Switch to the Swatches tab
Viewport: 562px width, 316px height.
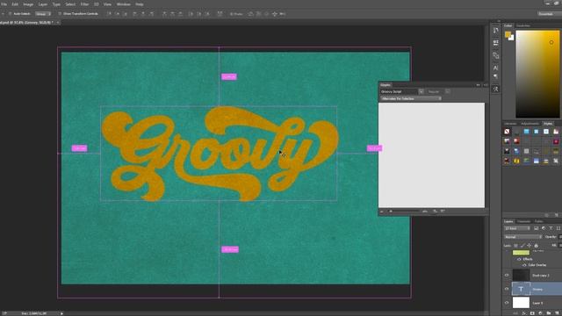coord(523,25)
